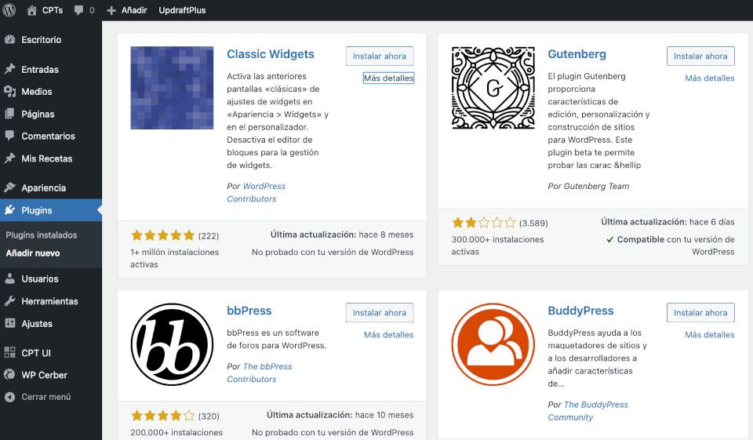The width and height of the screenshot is (753, 440).
Task: Open Plugins instalados submenu
Action: pyautogui.click(x=42, y=235)
